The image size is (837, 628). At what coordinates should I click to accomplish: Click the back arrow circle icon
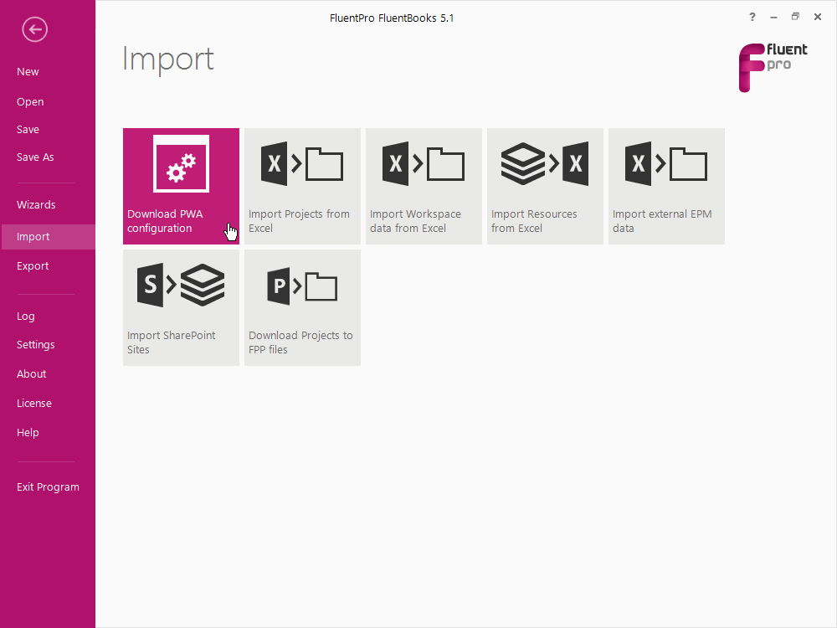tap(34, 29)
